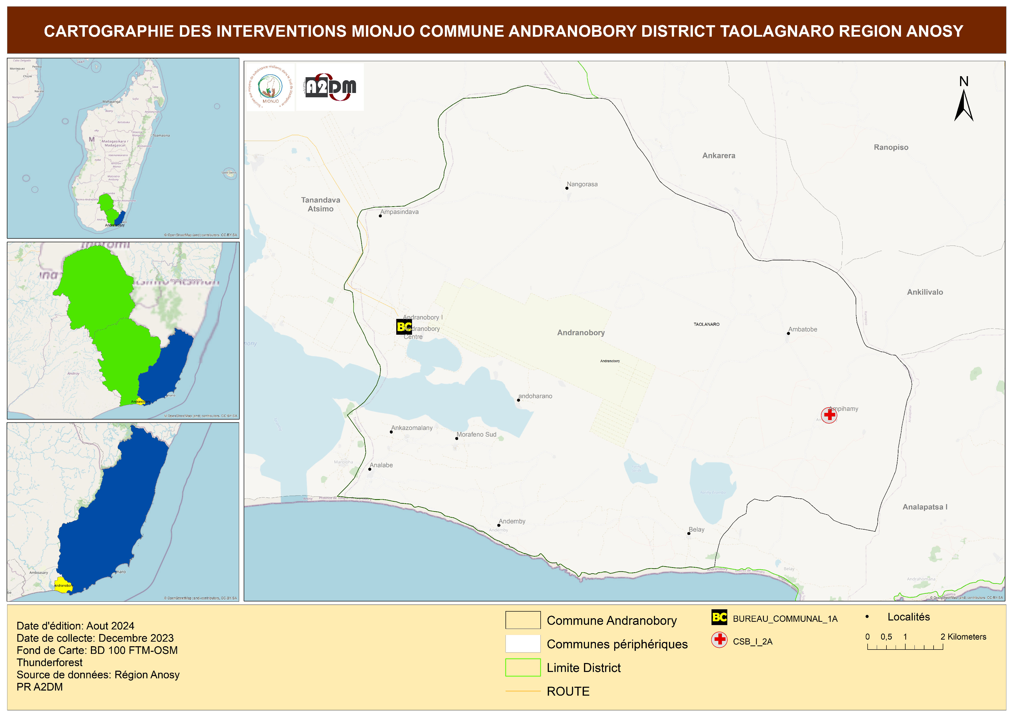Click the green regions inset map
This screenshot has width=1012, height=715.
tap(123, 330)
